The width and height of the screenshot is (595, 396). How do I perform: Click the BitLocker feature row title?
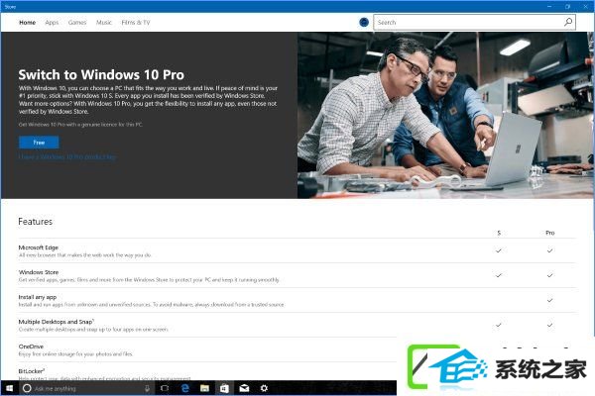click(31, 371)
